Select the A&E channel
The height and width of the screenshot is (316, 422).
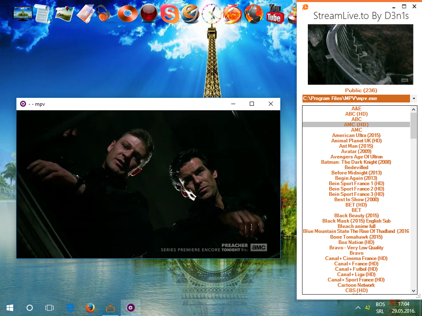point(356,109)
